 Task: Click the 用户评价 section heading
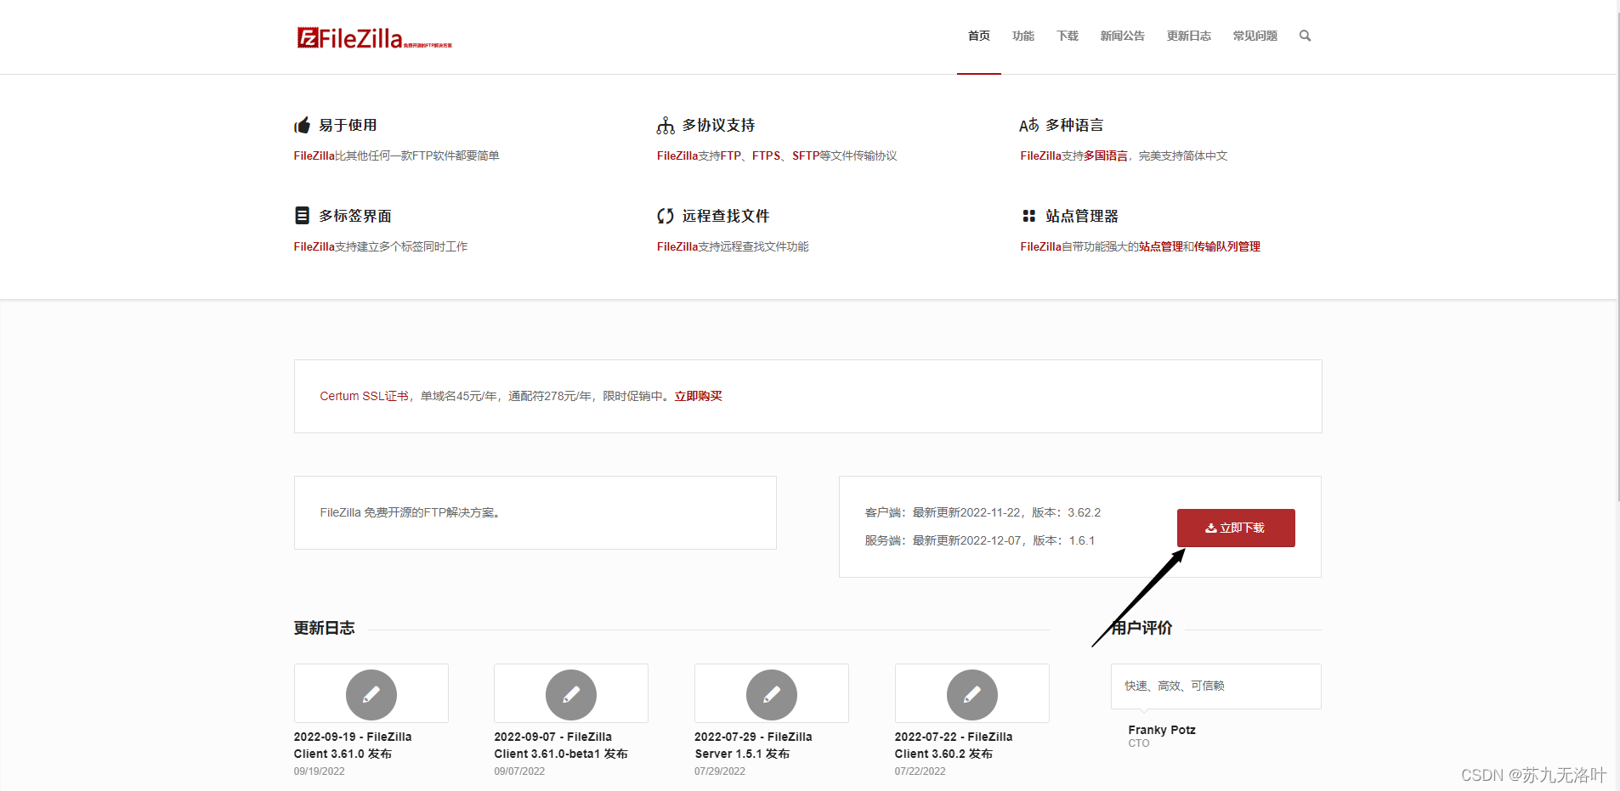point(1142,628)
